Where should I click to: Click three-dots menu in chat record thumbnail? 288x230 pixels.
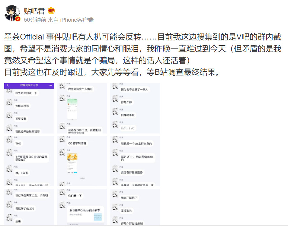[50, 85]
